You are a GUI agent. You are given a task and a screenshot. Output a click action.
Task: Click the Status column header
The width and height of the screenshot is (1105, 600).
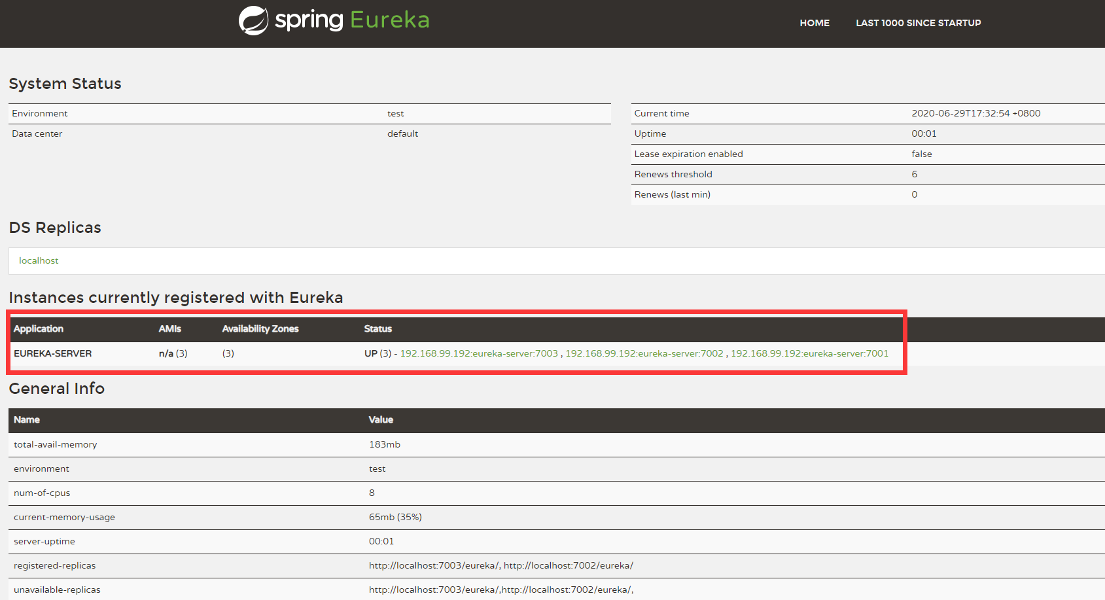(378, 328)
